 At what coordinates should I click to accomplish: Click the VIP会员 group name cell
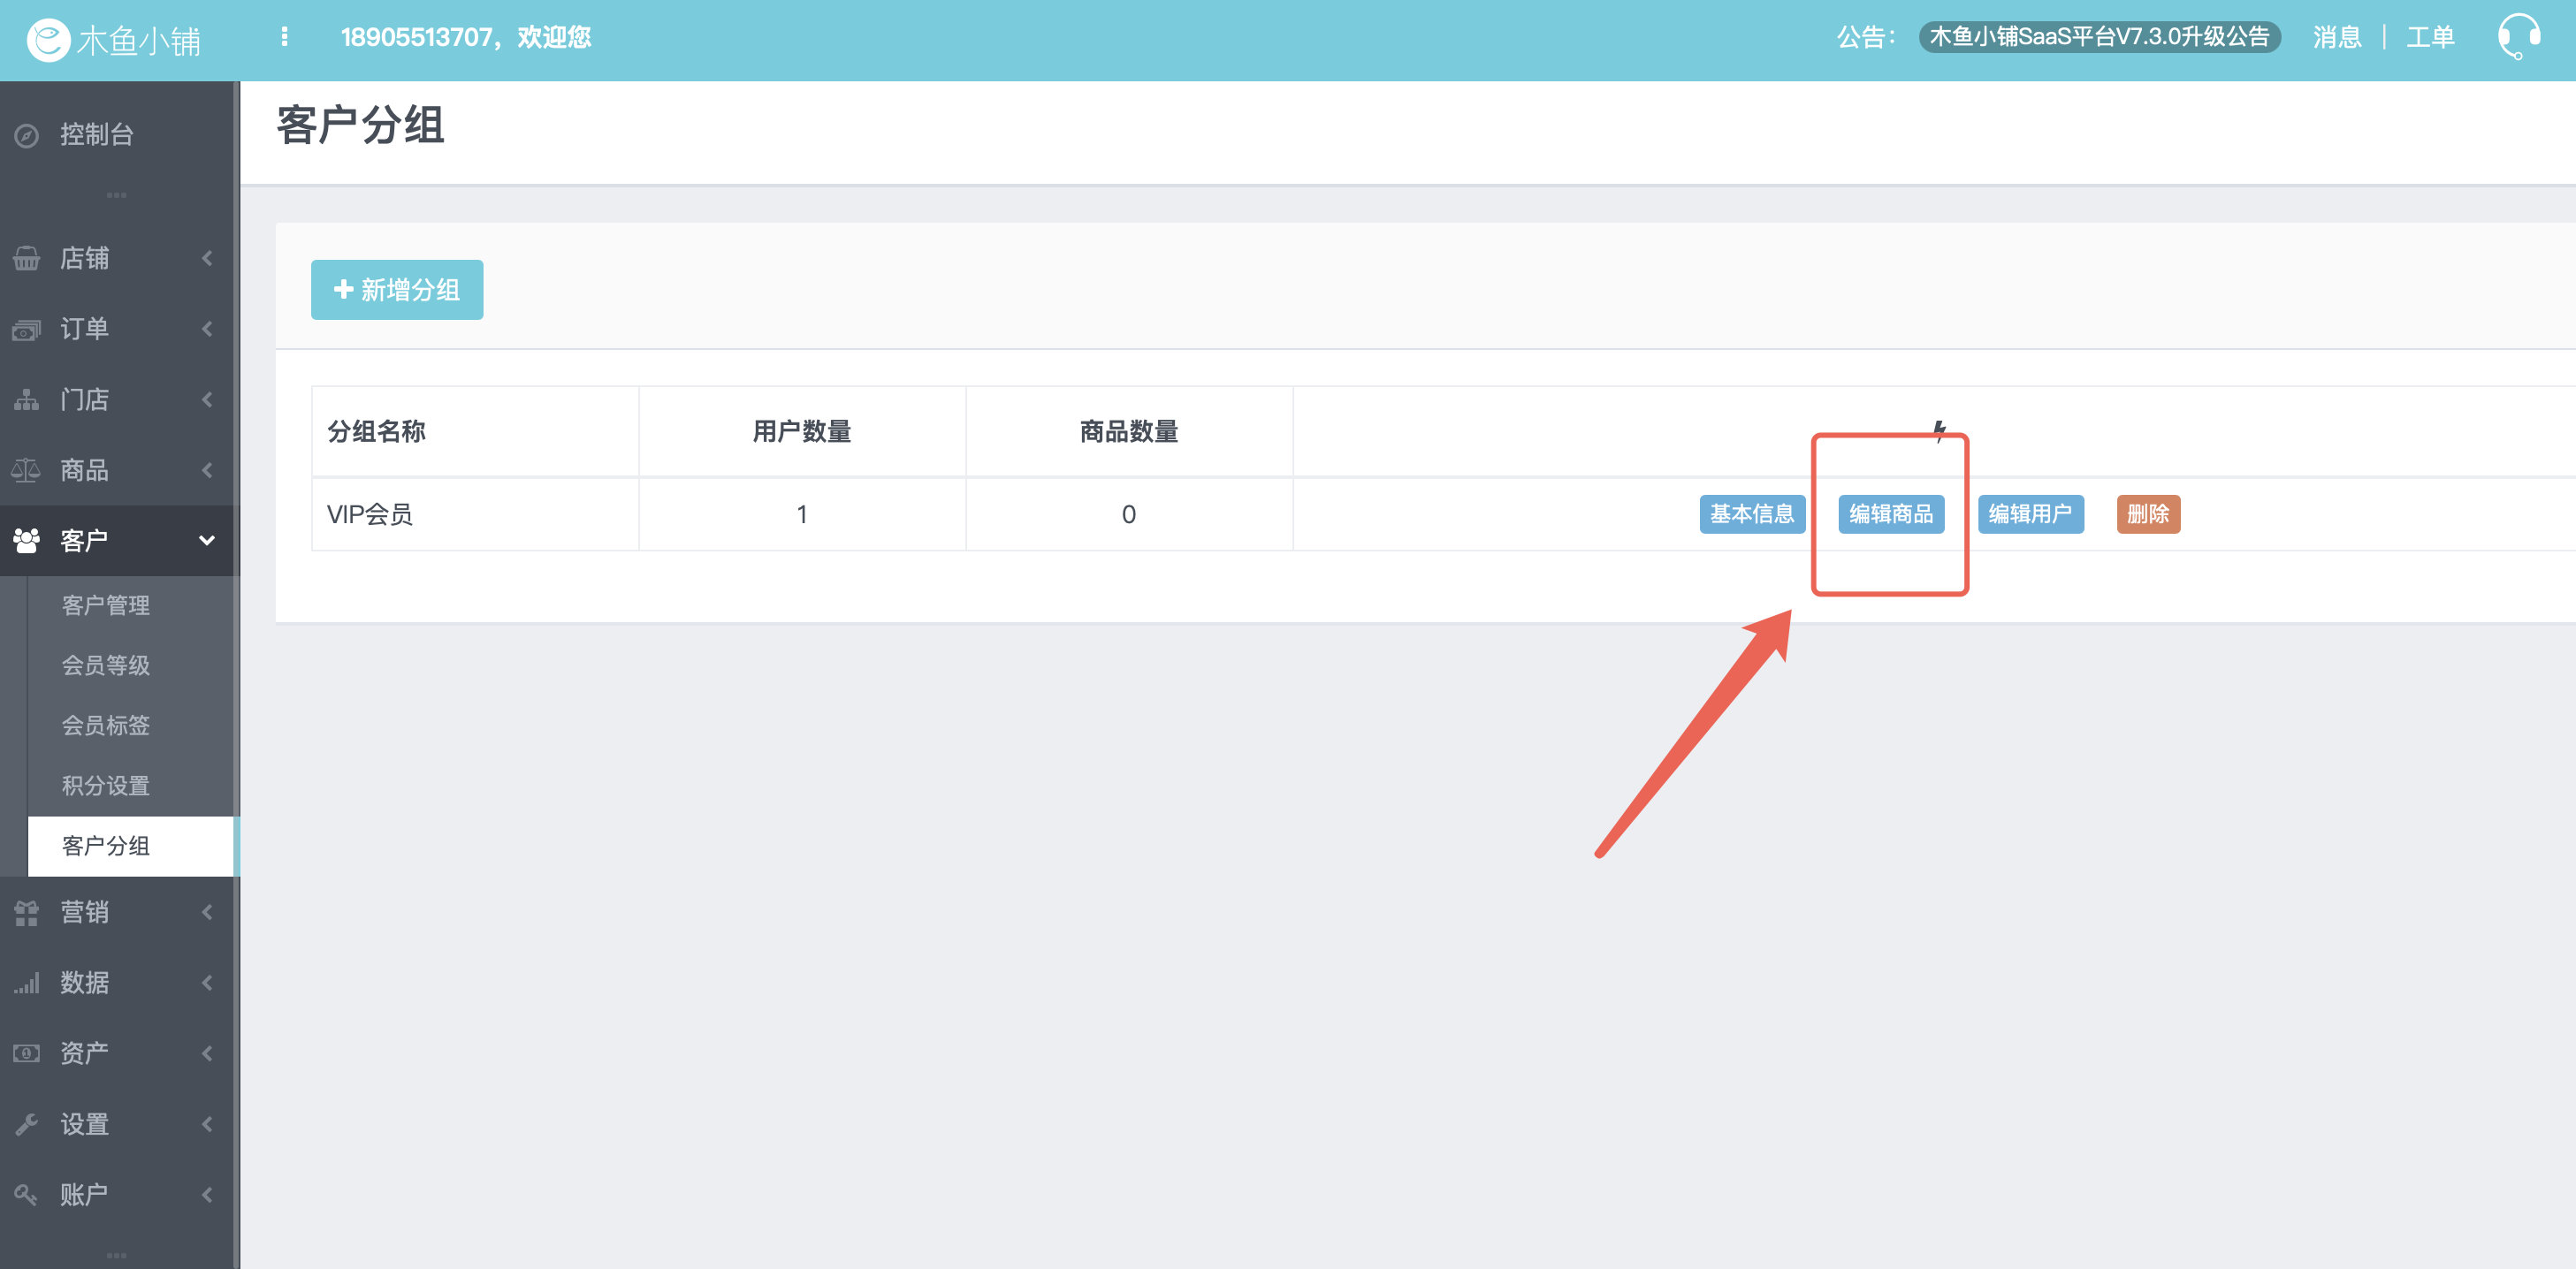475,514
